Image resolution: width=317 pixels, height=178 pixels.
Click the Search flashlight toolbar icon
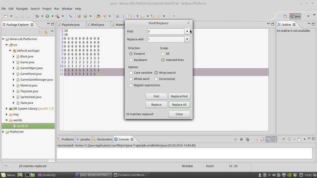coord(105,16)
